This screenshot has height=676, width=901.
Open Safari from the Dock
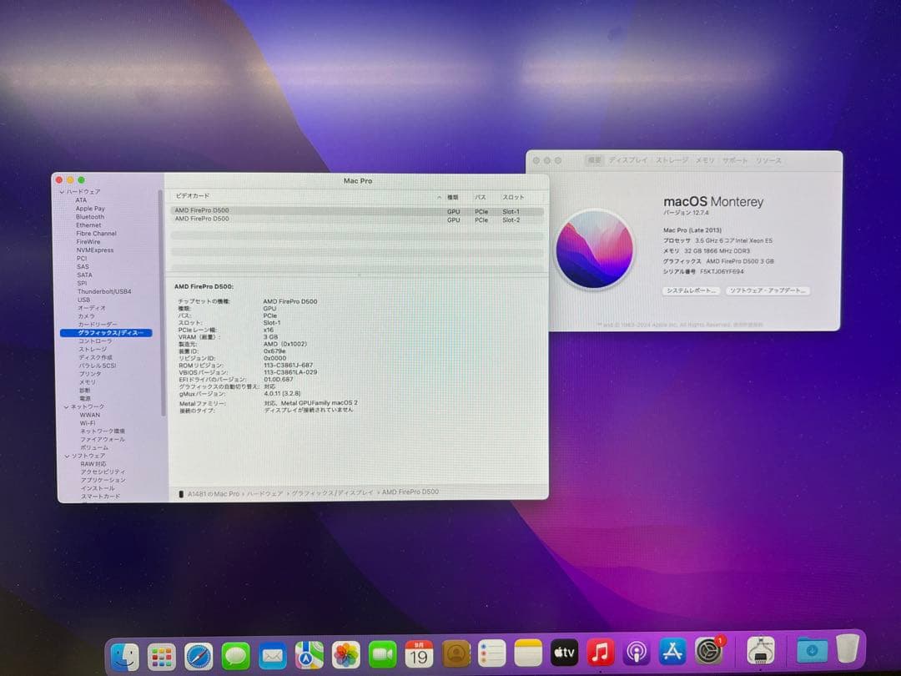pos(197,653)
